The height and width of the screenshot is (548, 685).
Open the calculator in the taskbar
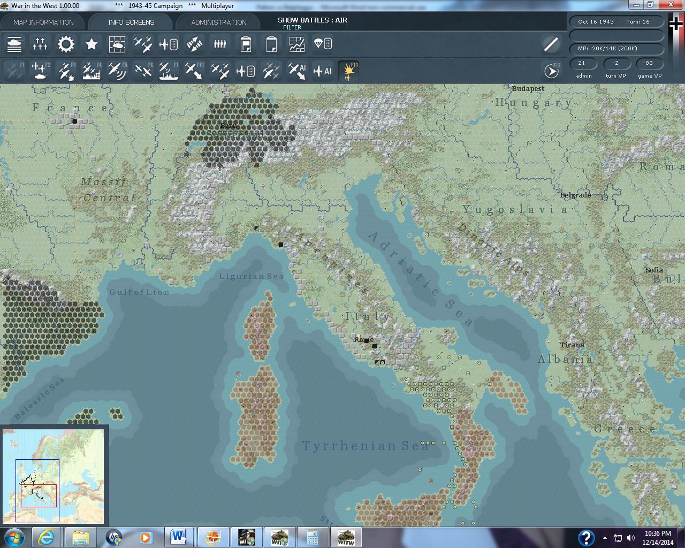(313, 537)
